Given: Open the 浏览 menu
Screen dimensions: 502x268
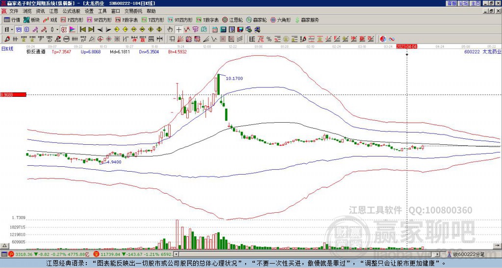Looking at the screenshot, I should 27,11.
